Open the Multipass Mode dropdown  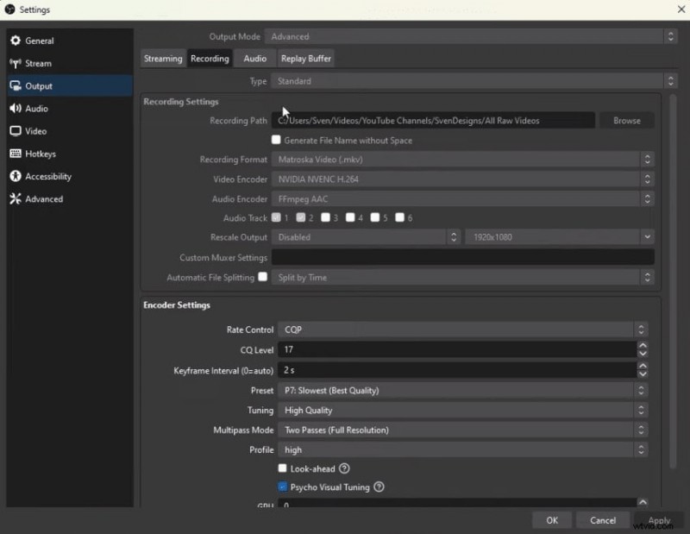point(462,430)
